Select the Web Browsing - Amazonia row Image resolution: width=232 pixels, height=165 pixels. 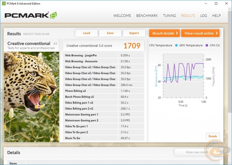pos(103,61)
